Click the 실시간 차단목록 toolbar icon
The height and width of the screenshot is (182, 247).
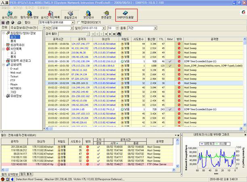point(51,15)
